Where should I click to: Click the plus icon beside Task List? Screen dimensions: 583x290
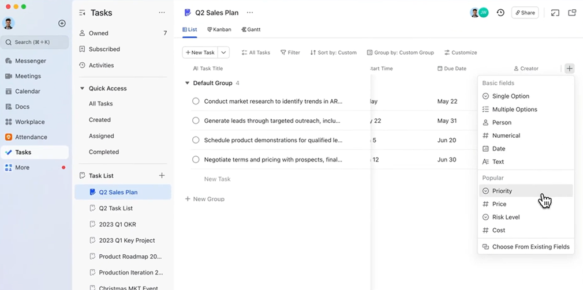coord(162,175)
